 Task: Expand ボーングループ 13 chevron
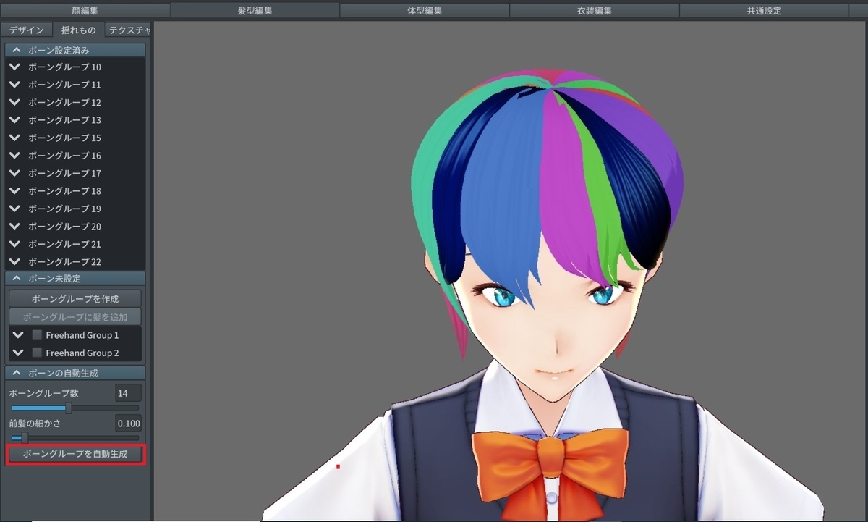click(x=14, y=119)
